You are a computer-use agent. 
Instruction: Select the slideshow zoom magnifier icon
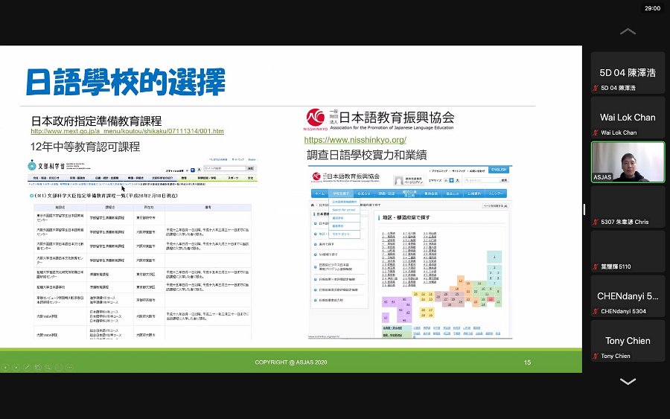tap(48, 368)
